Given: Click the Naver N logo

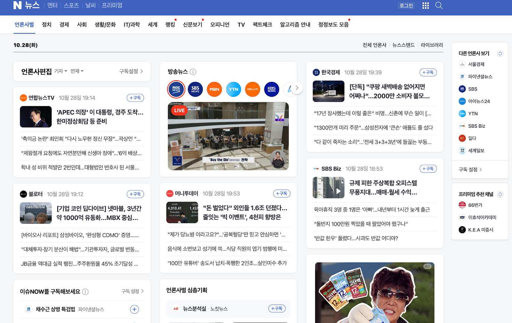Looking at the screenshot, I should (x=17, y=5).
